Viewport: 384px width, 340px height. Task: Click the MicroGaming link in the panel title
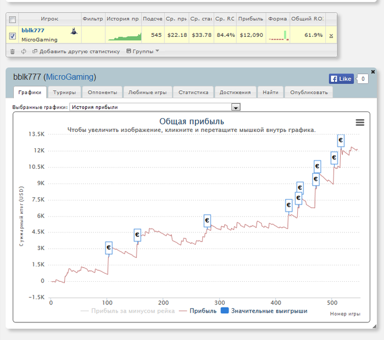[70, 77]
